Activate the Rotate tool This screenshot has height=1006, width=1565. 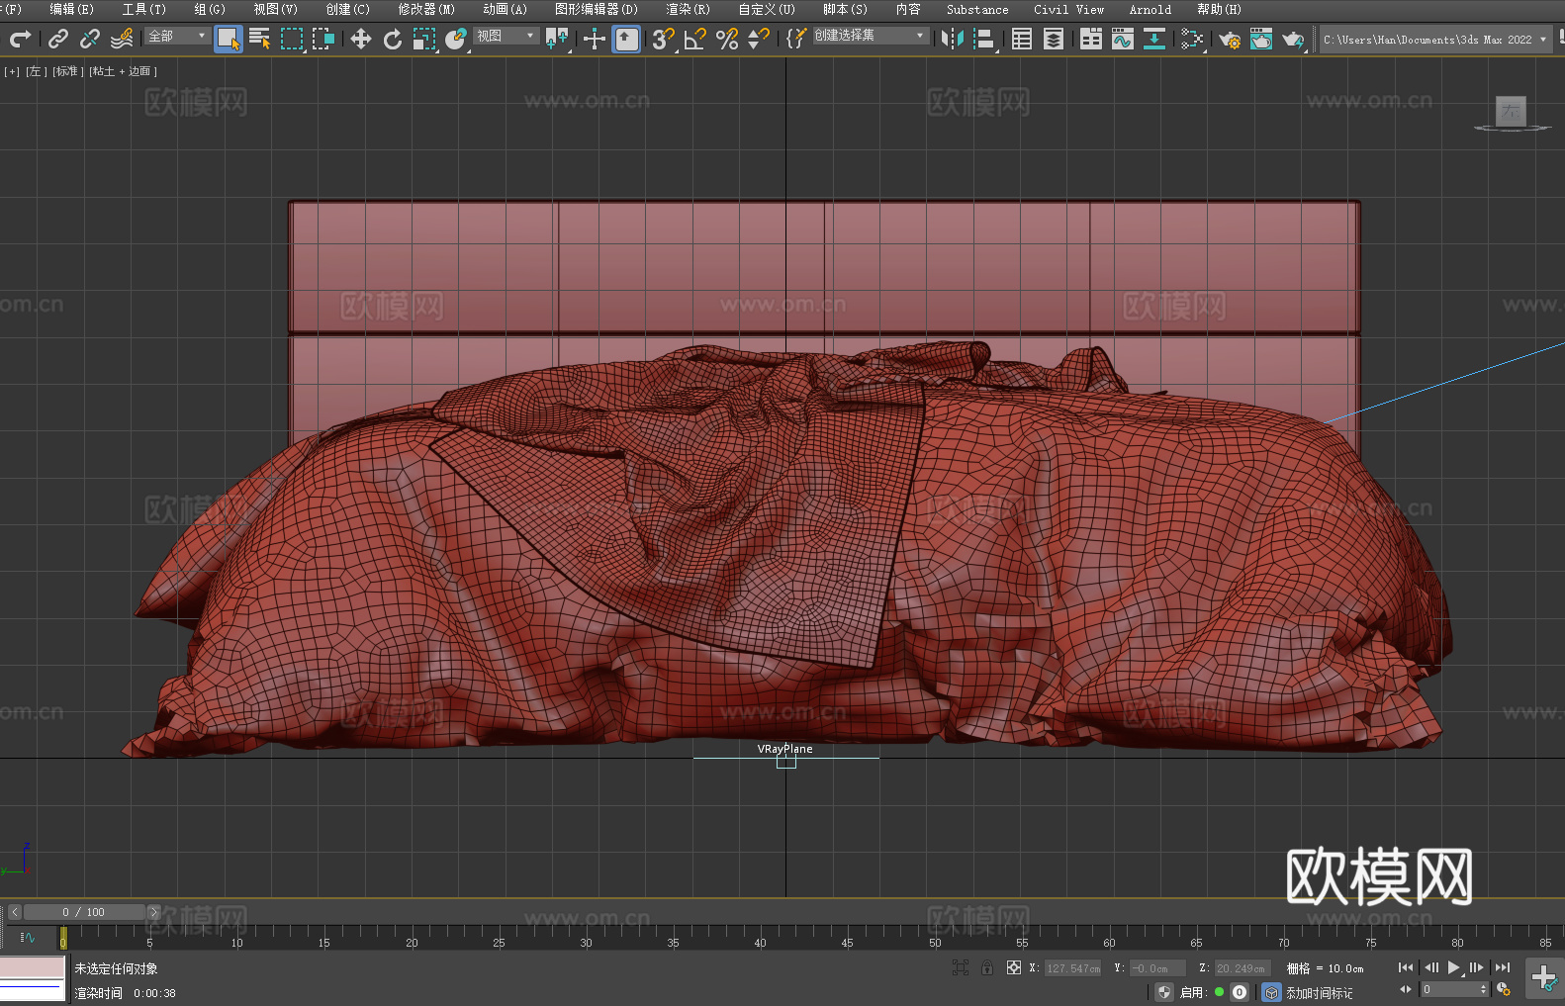(392, 40)
